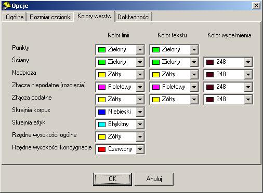Click the red swatch for Rzędne wysokości kondygnacje
263x193 pixels.
coord(102,149)
